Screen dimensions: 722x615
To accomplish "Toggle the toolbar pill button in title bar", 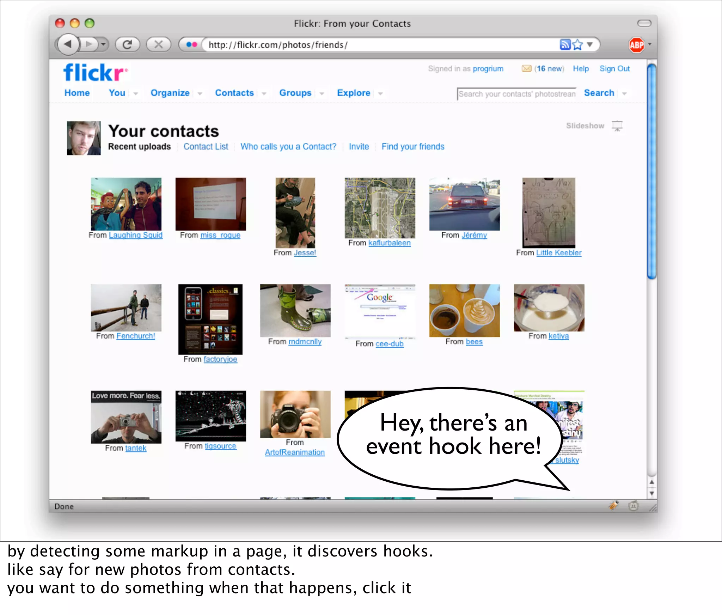I will click(x=644, y=23).
